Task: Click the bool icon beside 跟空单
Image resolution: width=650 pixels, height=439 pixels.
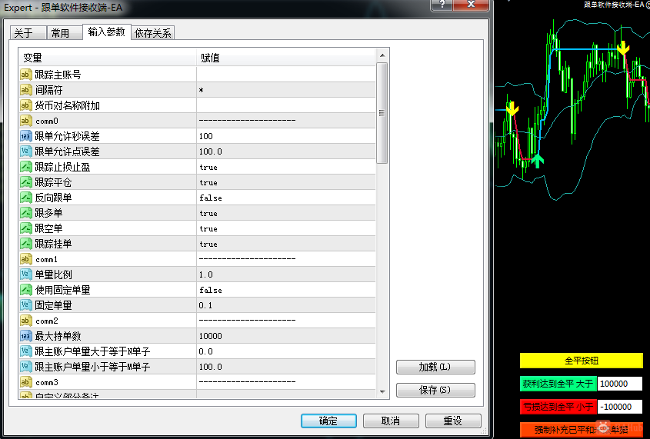Action: 26,228
